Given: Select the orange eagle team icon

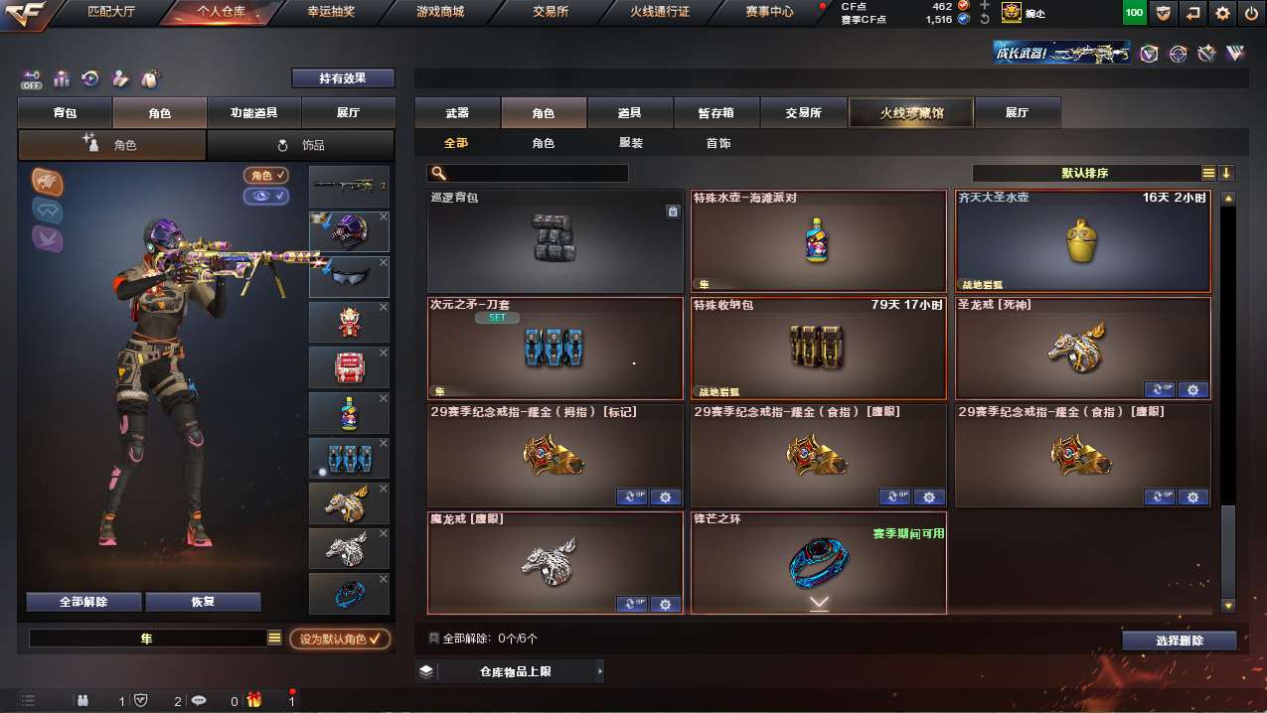Looking at the screenshot, I should tap(47, 182).
